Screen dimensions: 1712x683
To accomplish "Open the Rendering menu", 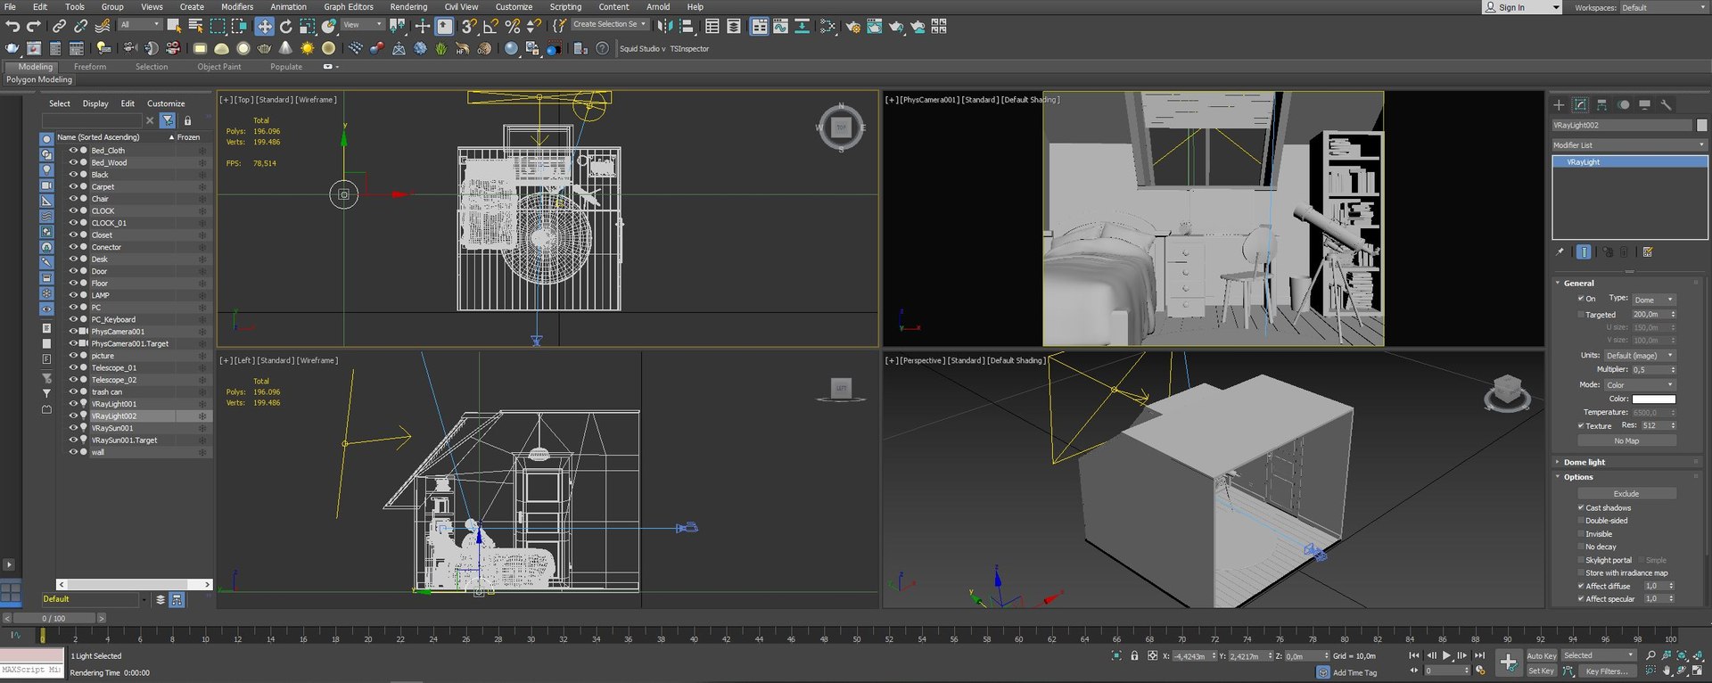I will tap(408, 6).
